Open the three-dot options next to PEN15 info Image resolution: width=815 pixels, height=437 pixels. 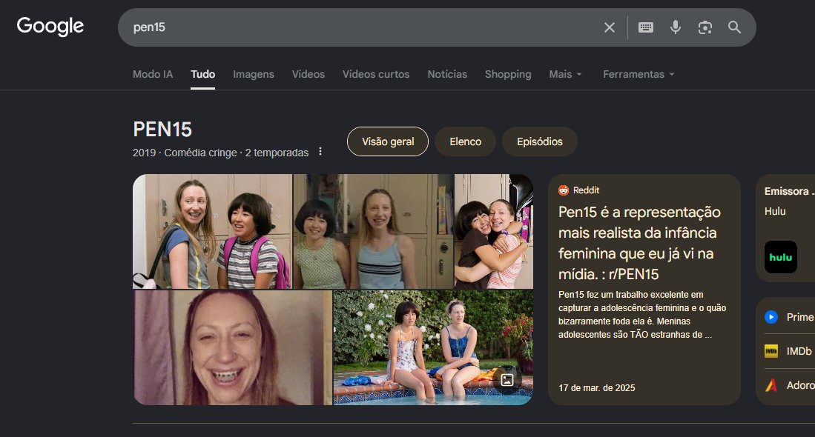pos(320,152)
